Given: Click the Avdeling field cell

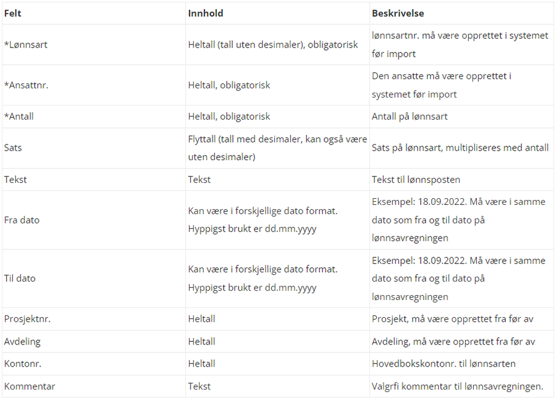Looking at the screenshot, I should point(22,341).
